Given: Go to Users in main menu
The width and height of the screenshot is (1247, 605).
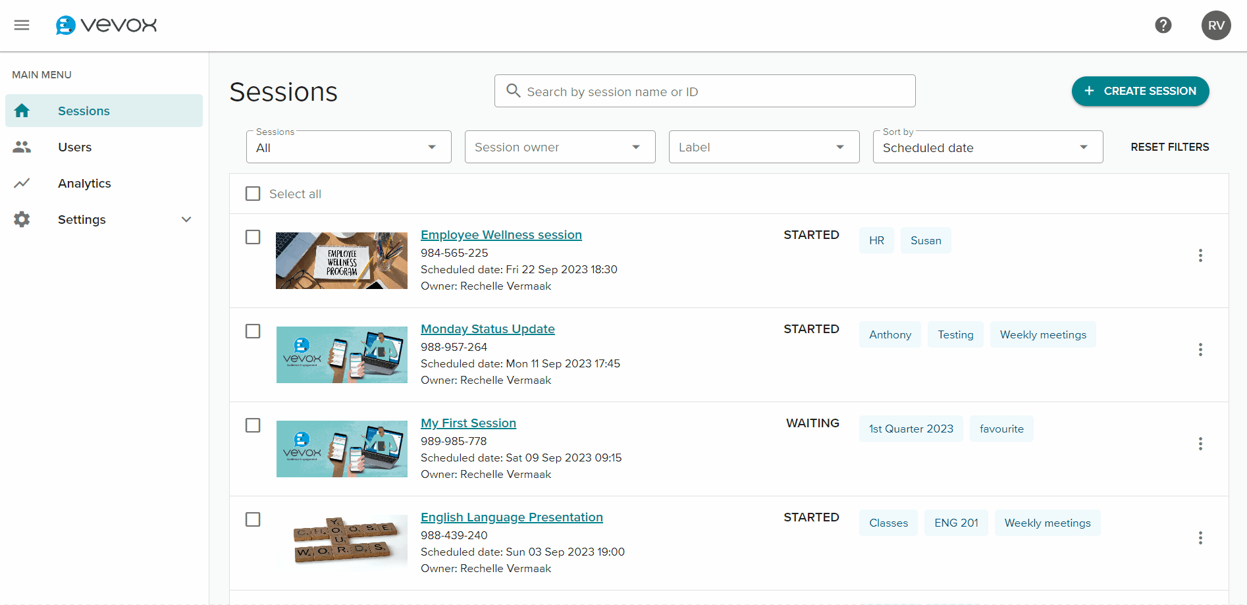Looking at the screenshot, I should click(x=104, y=147).
